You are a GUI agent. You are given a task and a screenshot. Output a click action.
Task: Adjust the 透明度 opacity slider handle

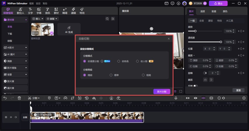221,42
